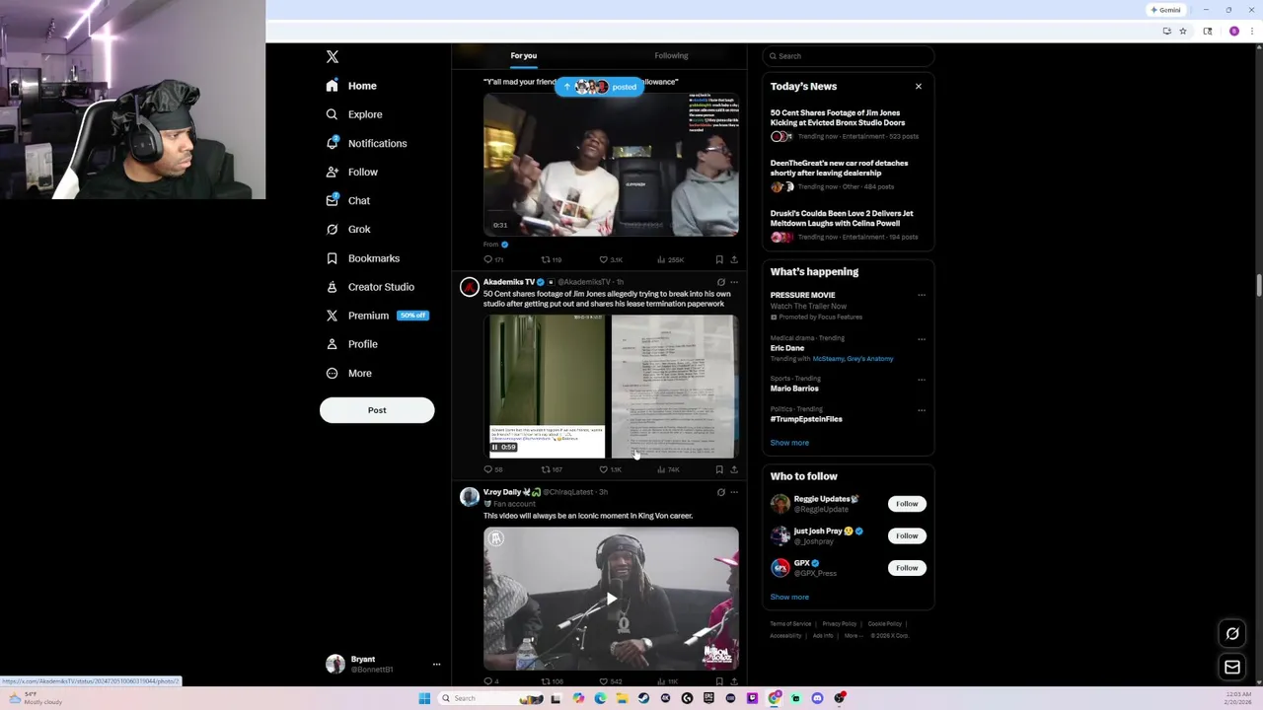1263x710 pixels.
Task: Open the Mario Barrios trend
Action: tap(794, 389)
